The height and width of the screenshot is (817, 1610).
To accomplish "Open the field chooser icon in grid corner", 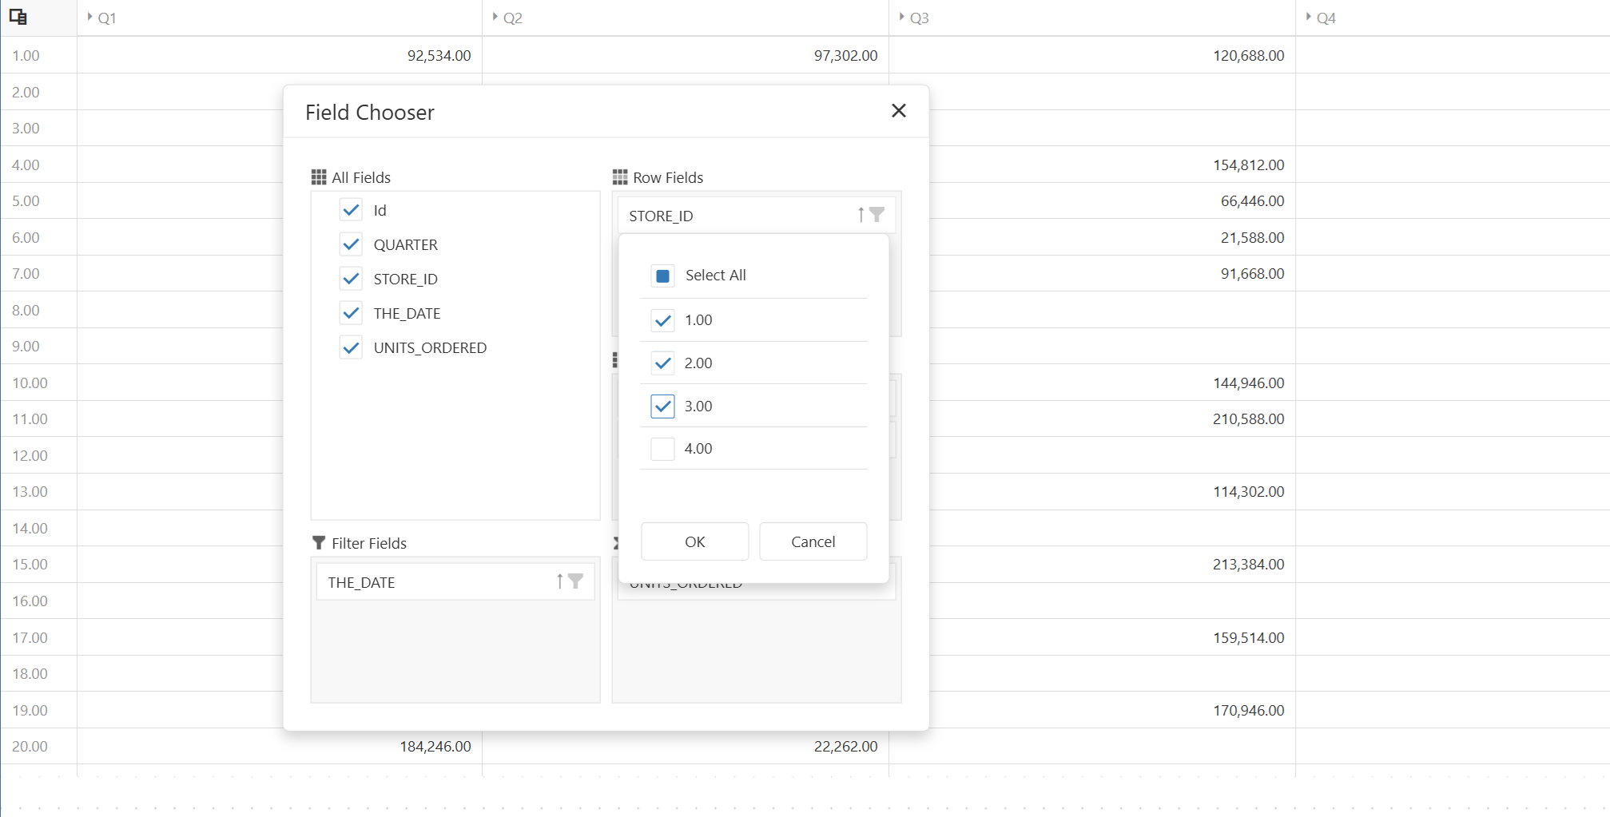I will 18,17.
